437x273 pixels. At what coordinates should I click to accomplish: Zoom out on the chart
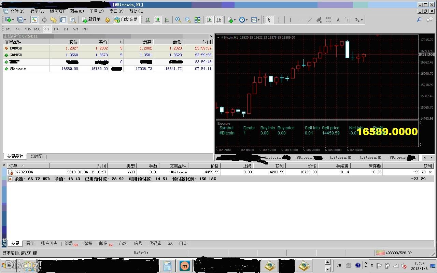point(188,20)
